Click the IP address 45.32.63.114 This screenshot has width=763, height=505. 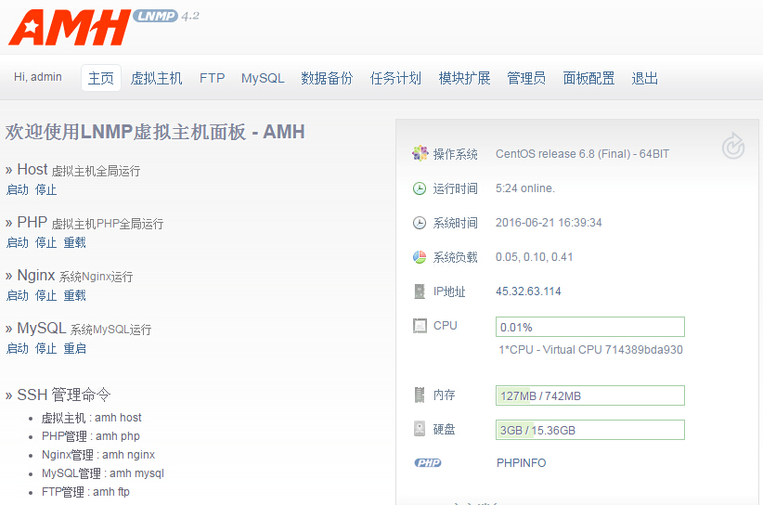click(528, 291)
